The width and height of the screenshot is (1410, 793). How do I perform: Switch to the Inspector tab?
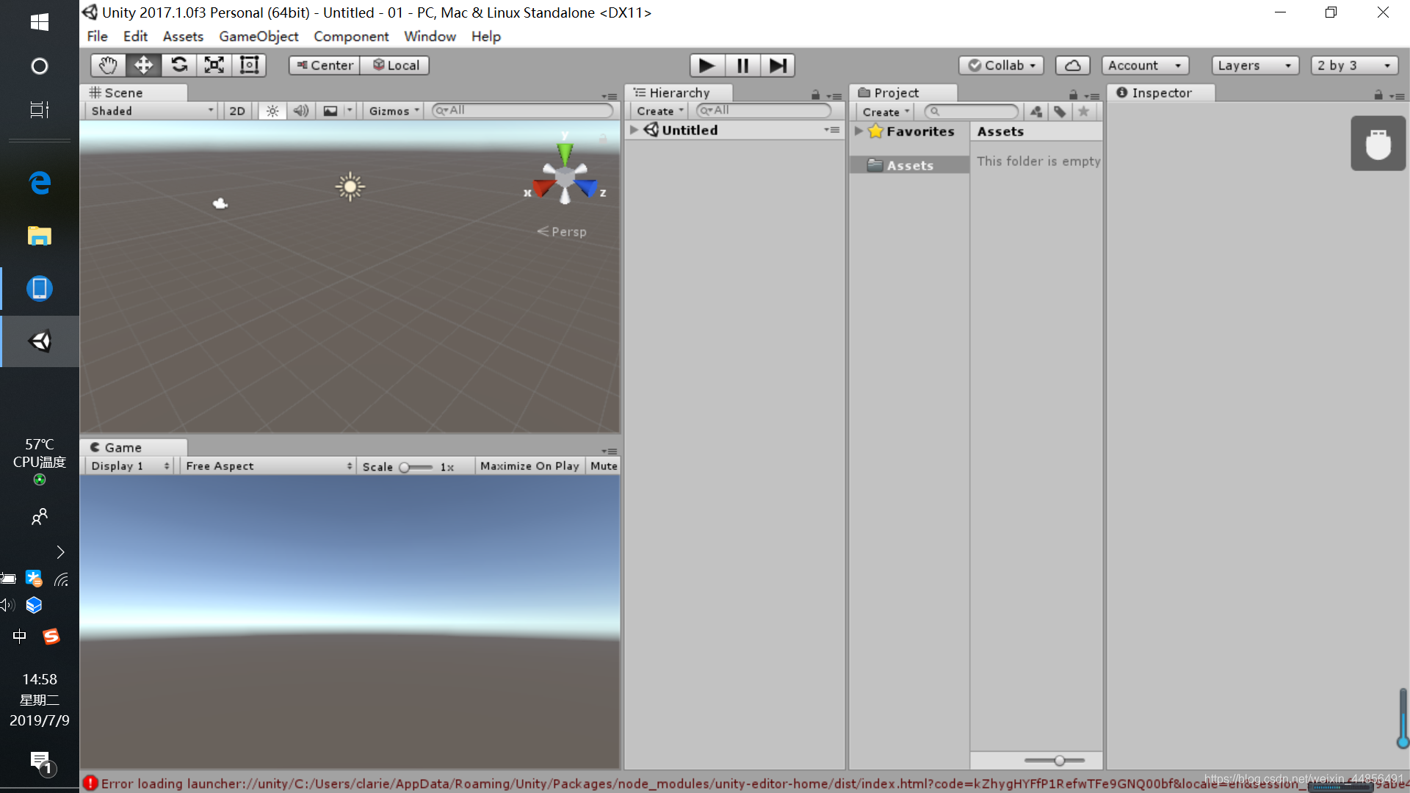(1161, 93)
